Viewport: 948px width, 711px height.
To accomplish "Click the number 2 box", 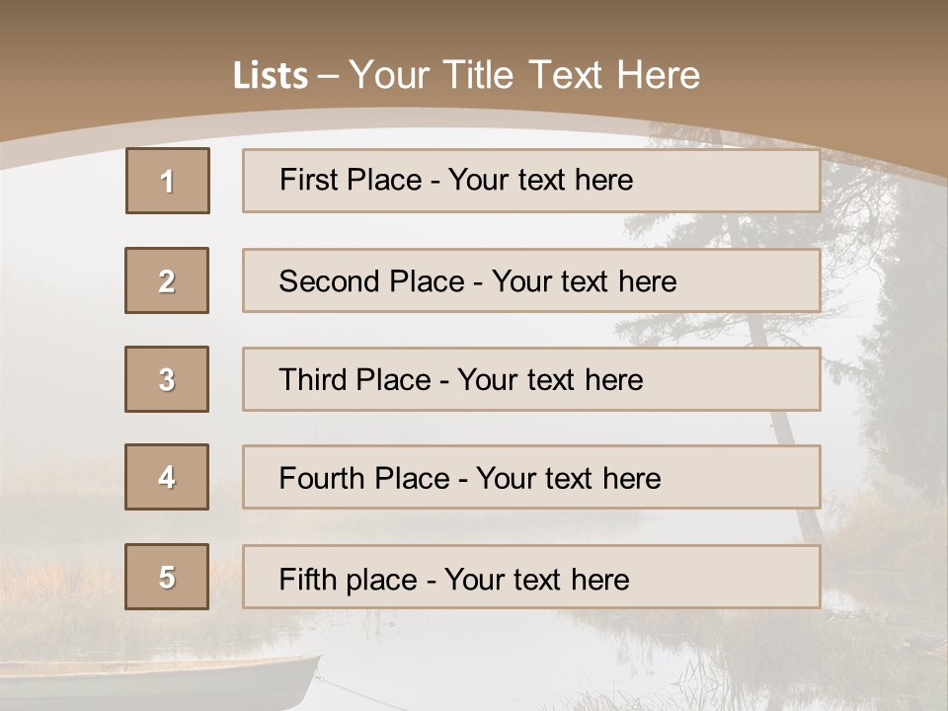I will pyautogui.click(x=167, y=280).
